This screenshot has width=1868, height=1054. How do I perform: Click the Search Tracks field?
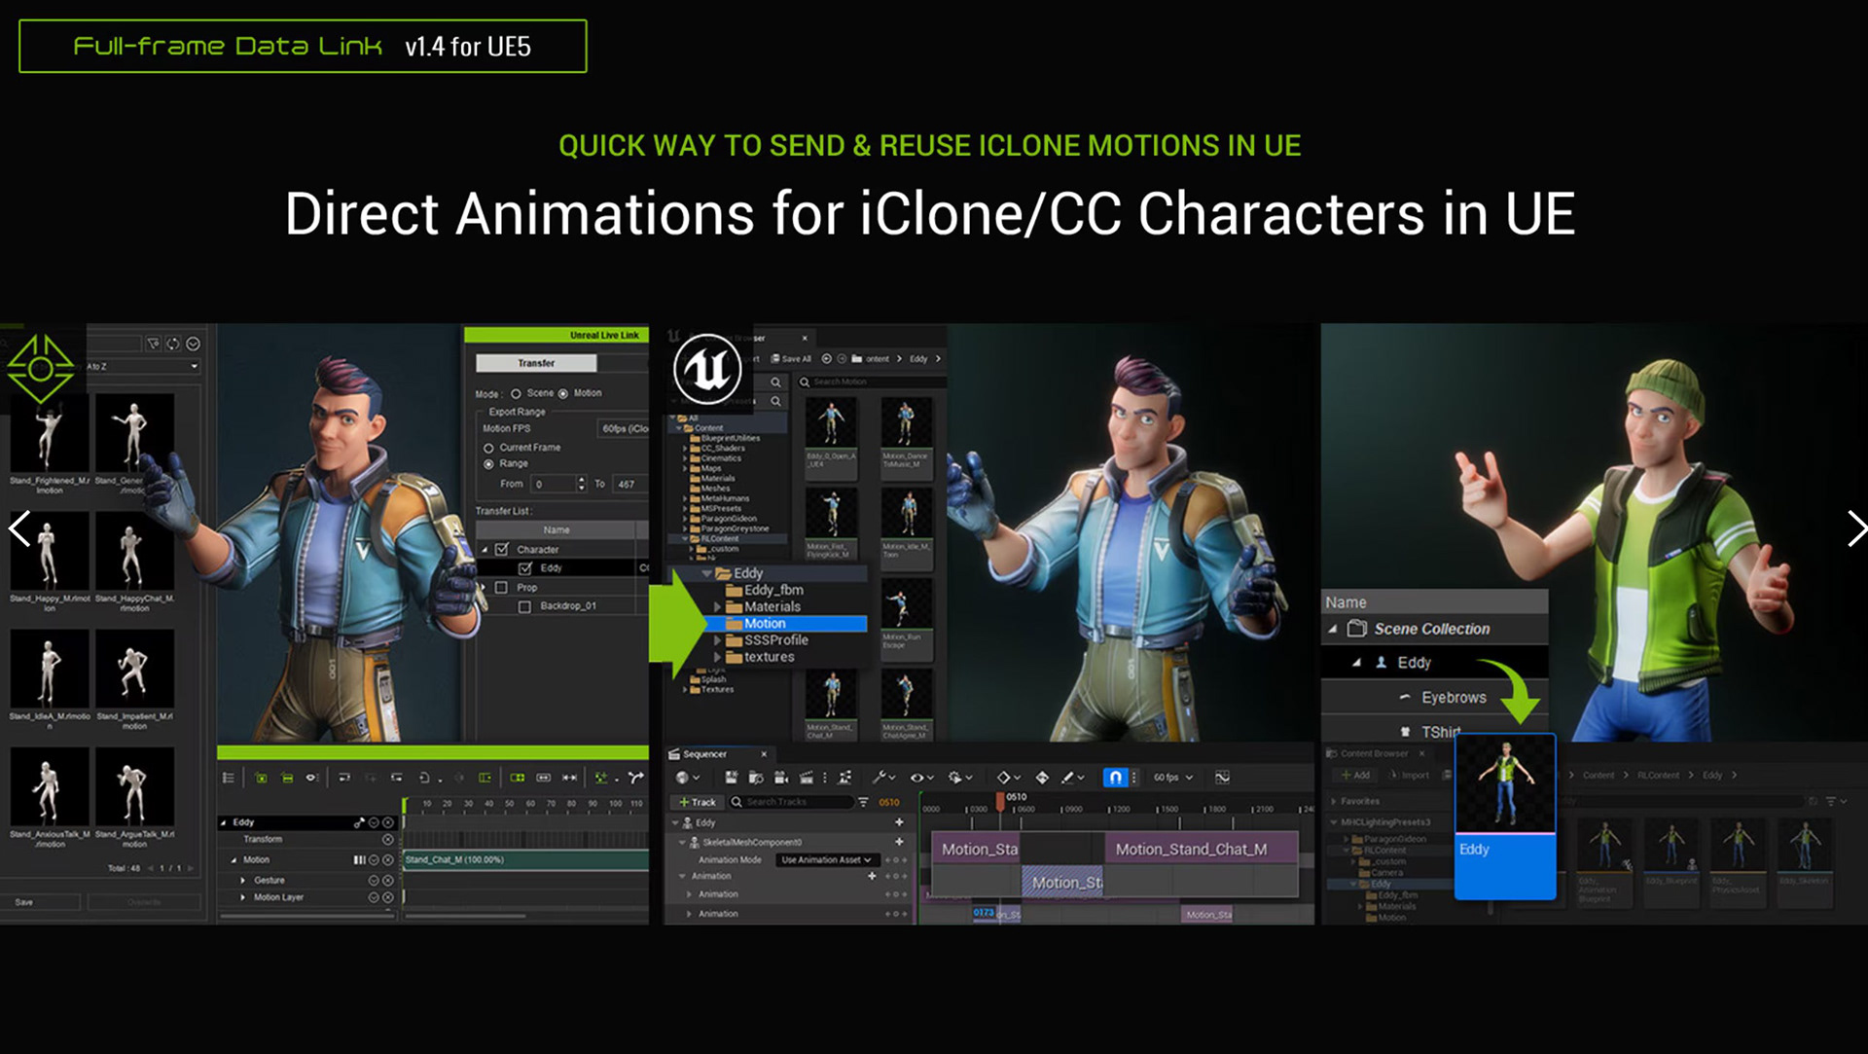tap(790, 802)
